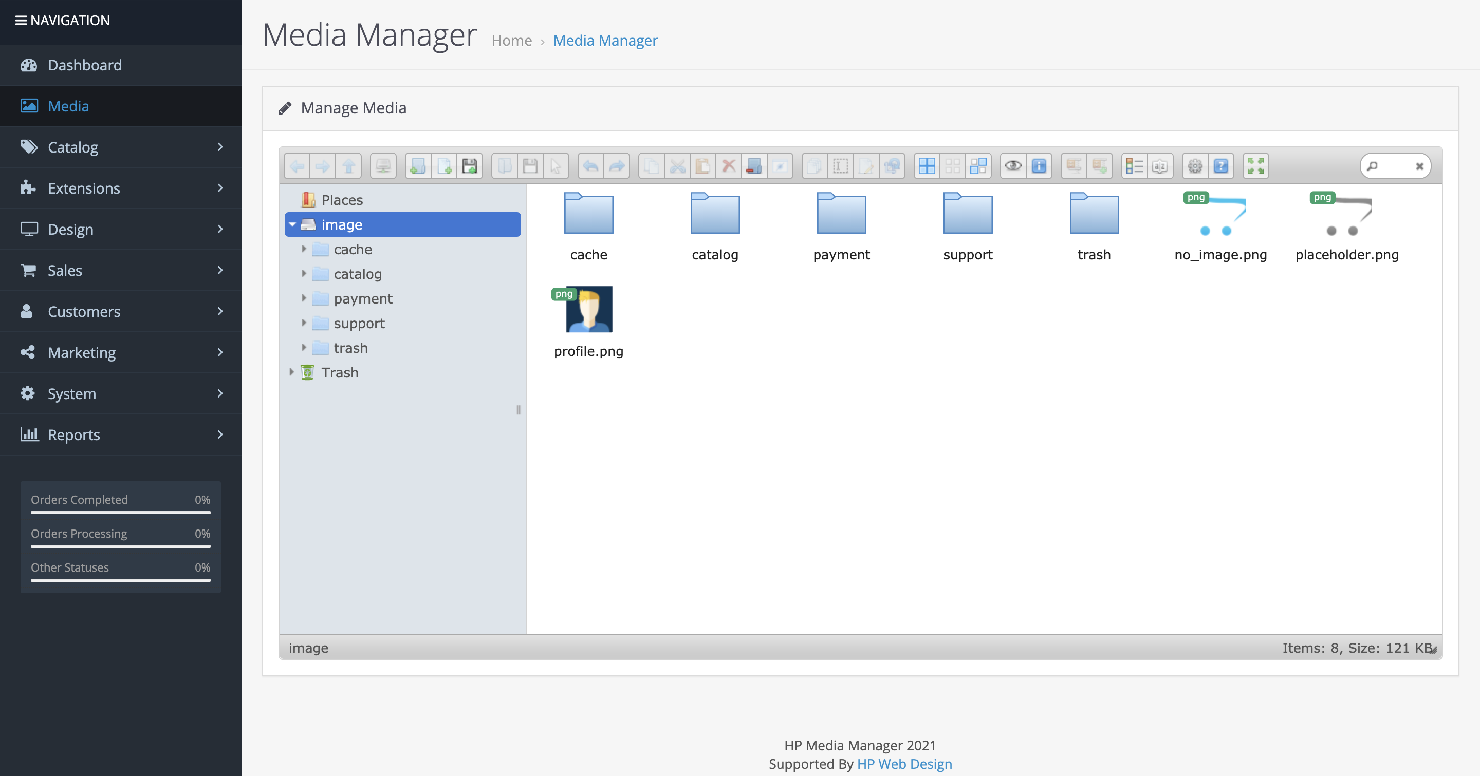Toggle list view in file manager toolbar
This screenshot has width=1480, height=776.
[x=1134, y=166]
